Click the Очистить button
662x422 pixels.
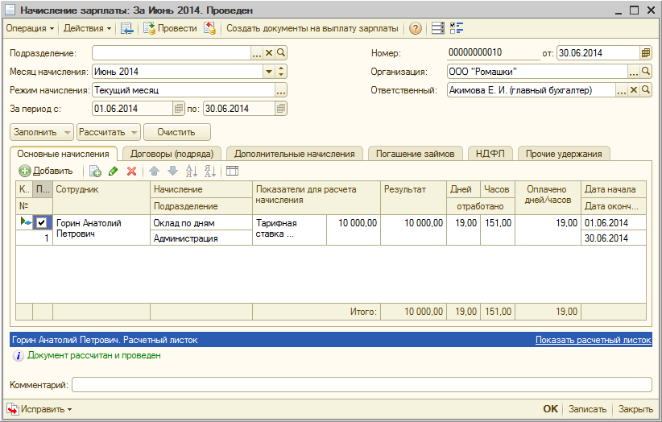pyautogui.click(x=176, y=132)
